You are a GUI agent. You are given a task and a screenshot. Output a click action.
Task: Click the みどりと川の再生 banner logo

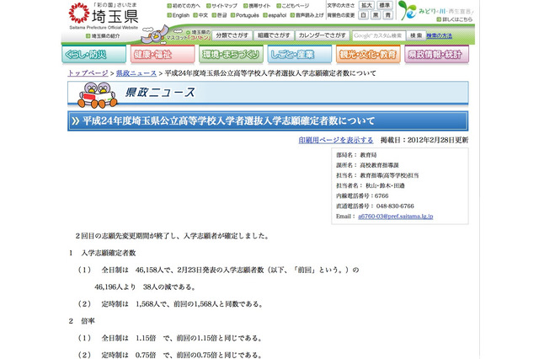coord(435,9)
